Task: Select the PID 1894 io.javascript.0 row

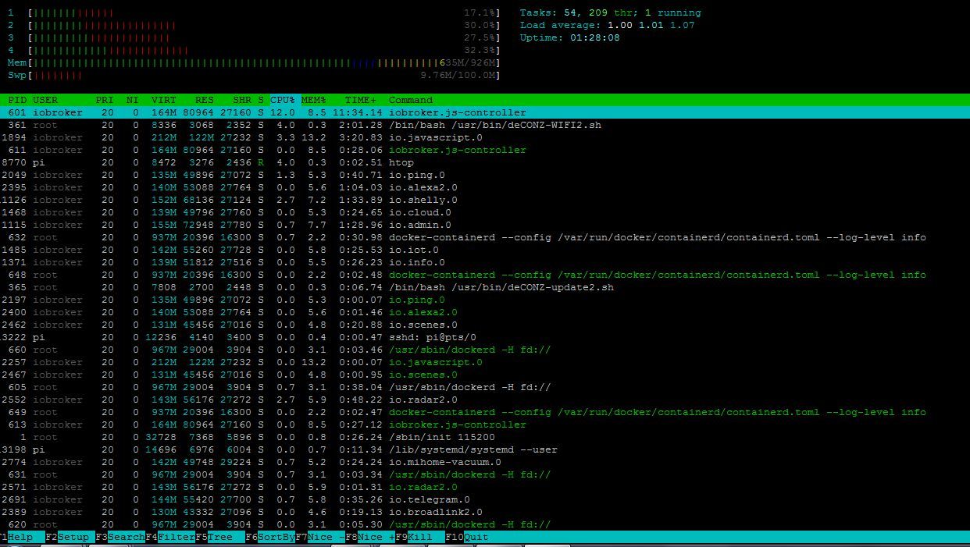Action: point(485,137)
